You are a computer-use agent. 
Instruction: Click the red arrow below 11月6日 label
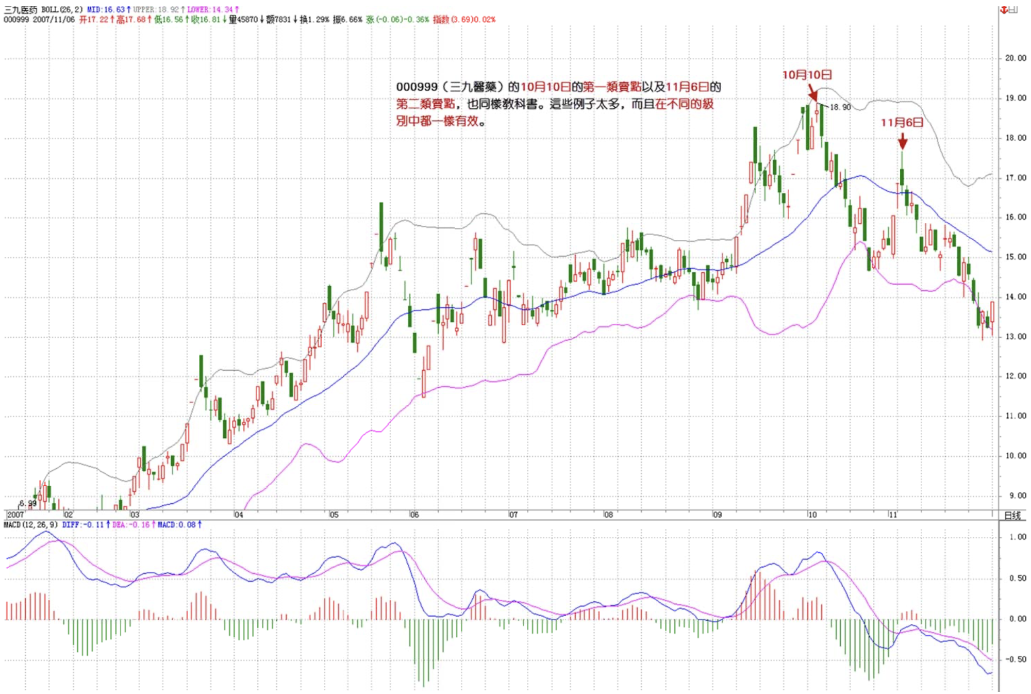click(902, 141)
